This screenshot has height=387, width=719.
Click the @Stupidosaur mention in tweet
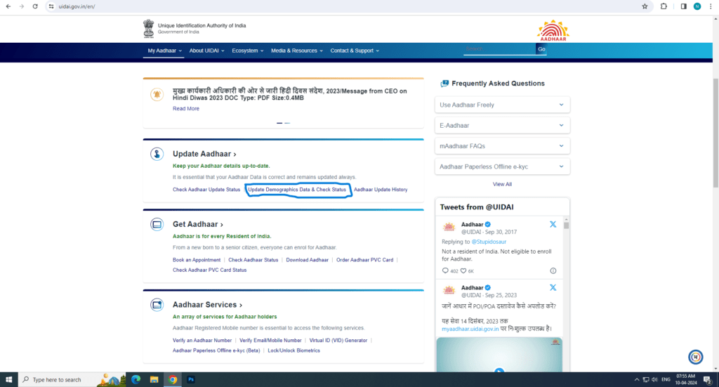point(489,242)
